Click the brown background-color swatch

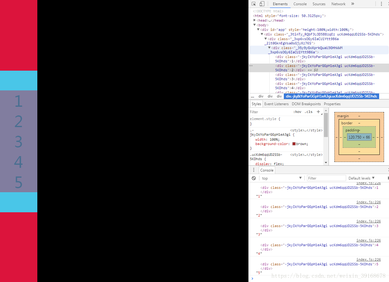pos(294,144)
